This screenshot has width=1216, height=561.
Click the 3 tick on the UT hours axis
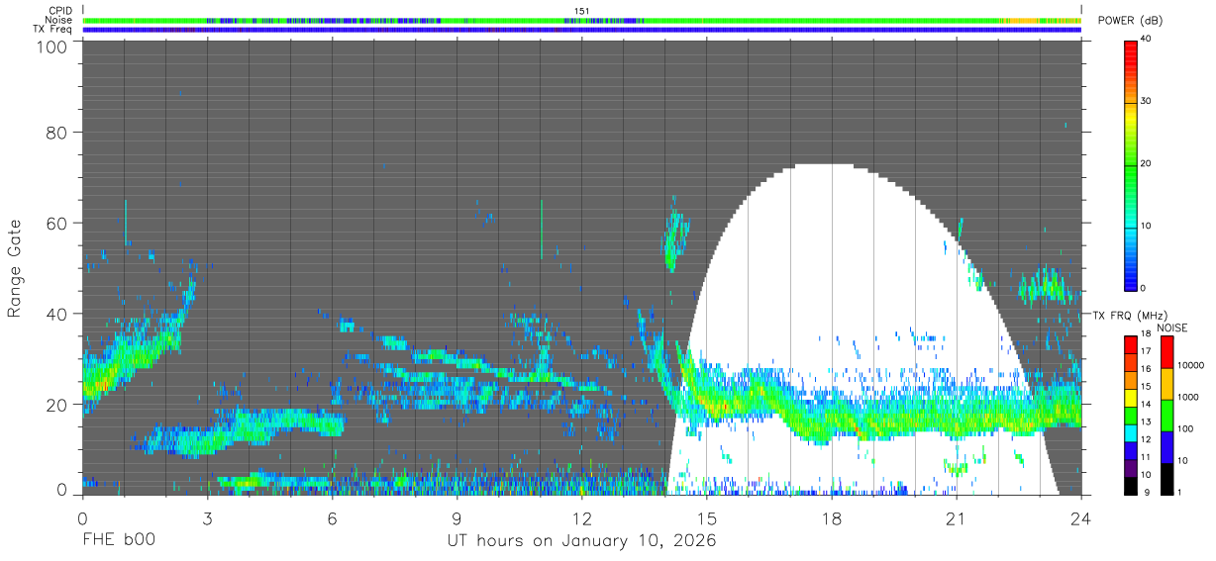click(x=207, y=517)
